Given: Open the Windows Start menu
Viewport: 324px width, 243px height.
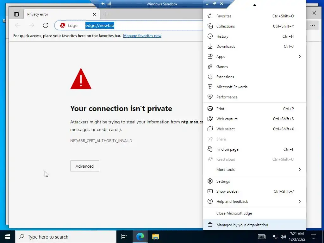Looking at the screenshot, I should pyautogui.click(x=8, y=237).
